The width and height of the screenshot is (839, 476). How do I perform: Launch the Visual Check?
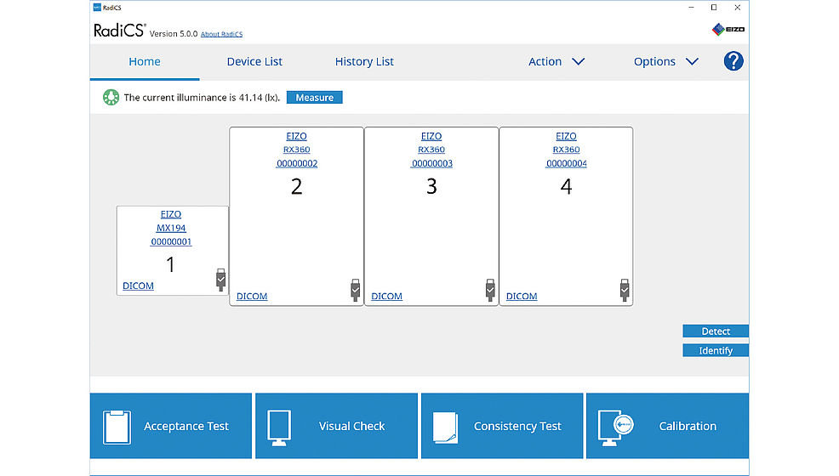[x=336, y=427]
